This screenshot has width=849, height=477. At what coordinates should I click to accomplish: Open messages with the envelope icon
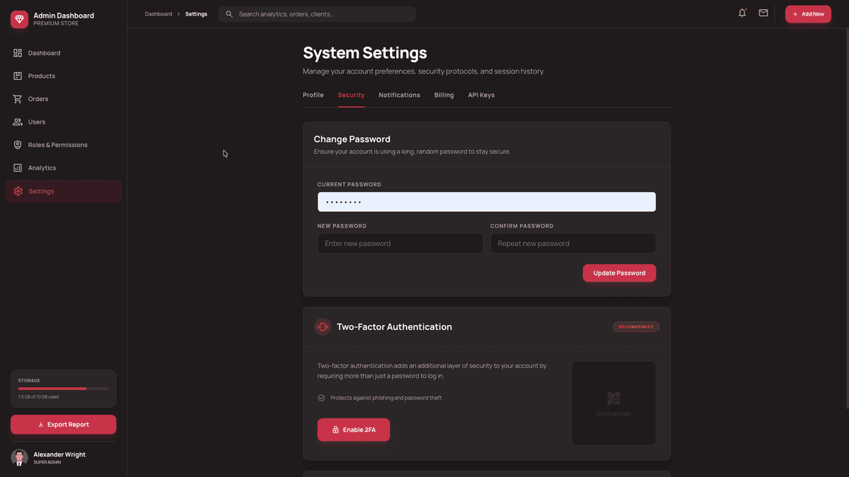pos(763,13)
